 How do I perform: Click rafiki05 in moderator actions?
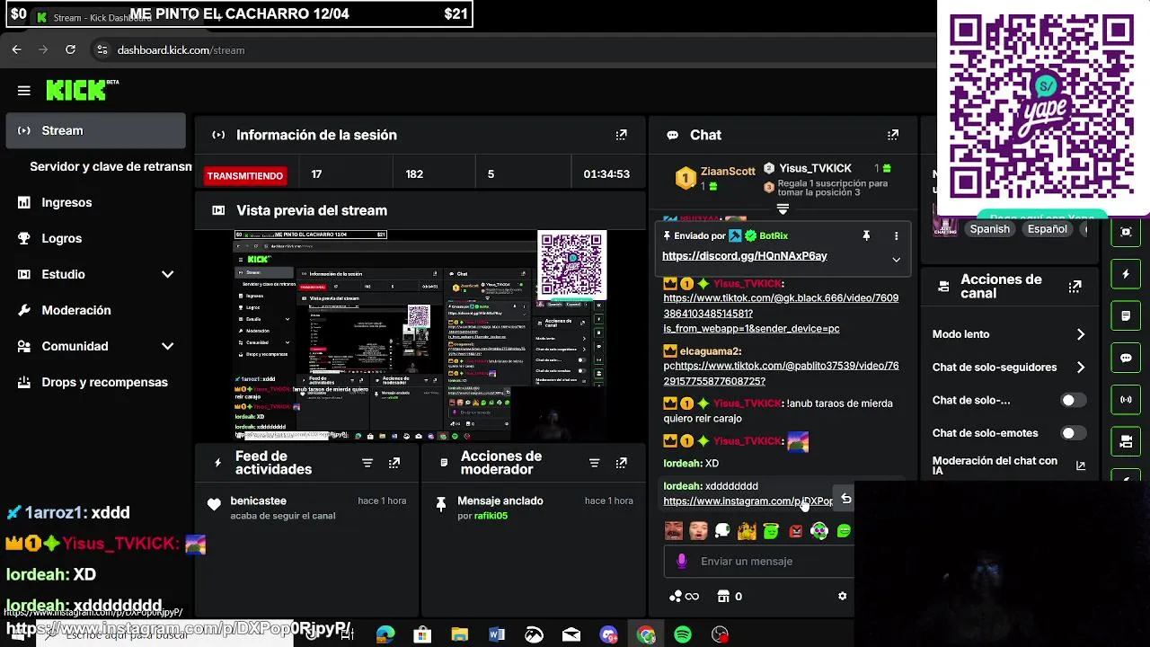coord(491,516)
